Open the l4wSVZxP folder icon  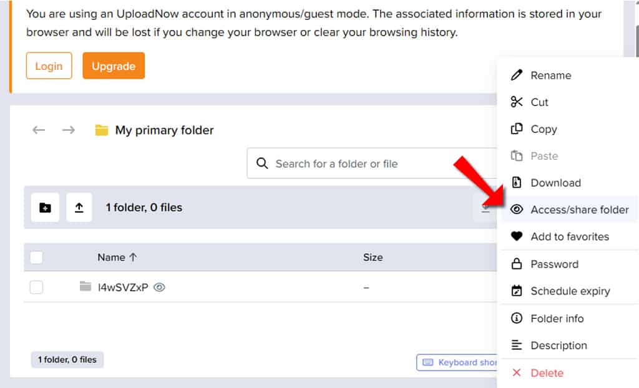pos(85,286)
